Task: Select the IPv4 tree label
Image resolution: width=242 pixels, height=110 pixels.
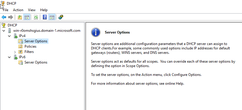Action: [x=22, y=36]
